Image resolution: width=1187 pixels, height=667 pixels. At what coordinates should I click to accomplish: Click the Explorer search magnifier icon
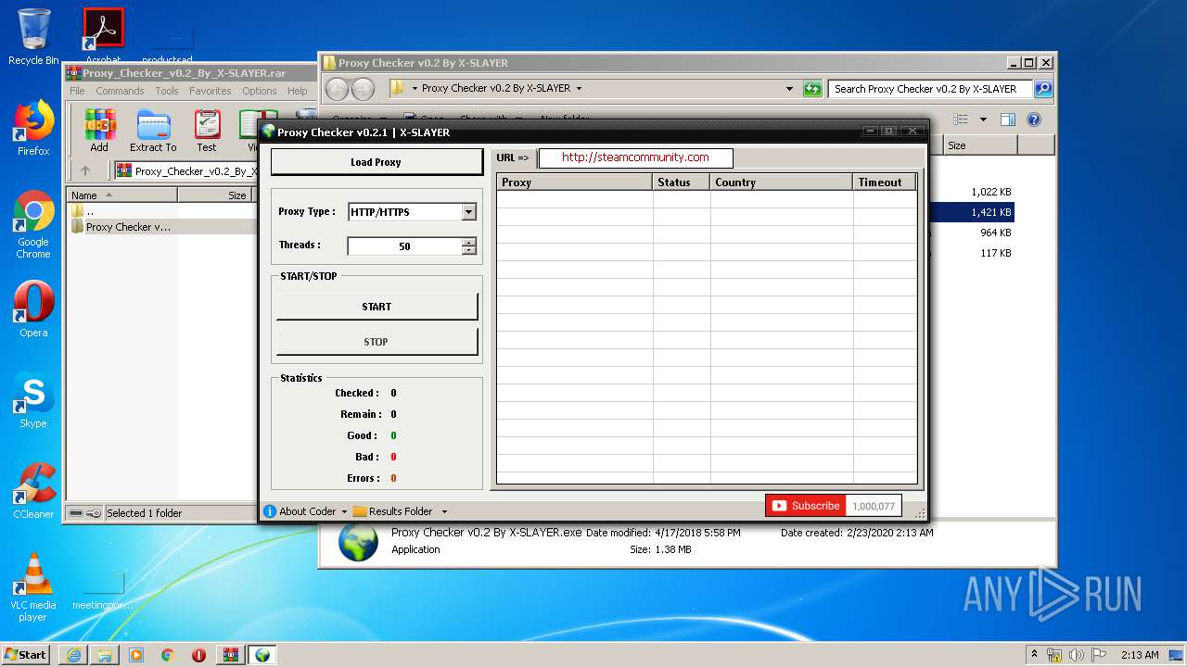click(x=1043, y=89)
